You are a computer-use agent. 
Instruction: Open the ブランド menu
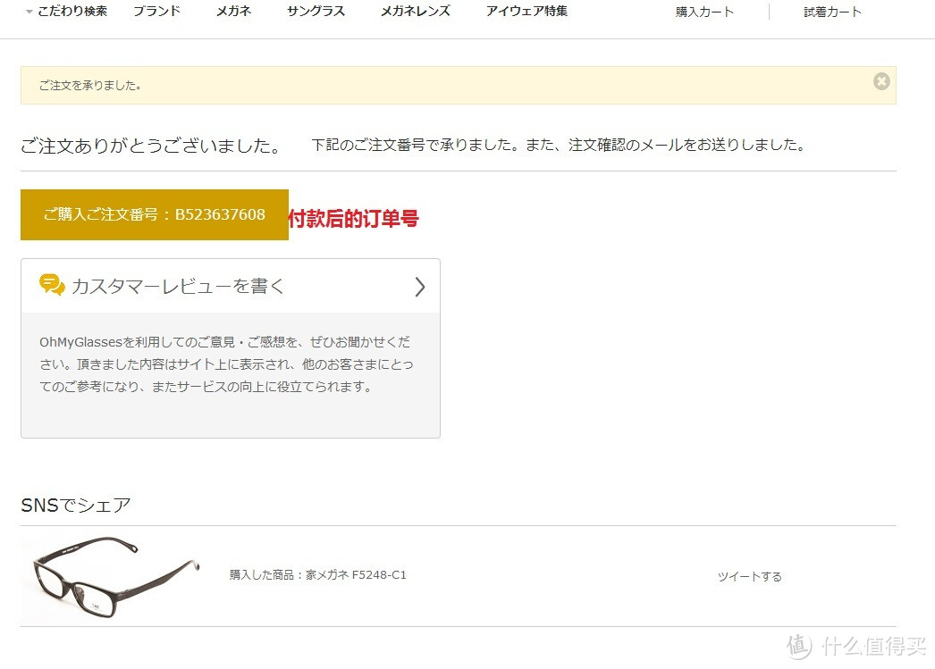pos(156,12)
